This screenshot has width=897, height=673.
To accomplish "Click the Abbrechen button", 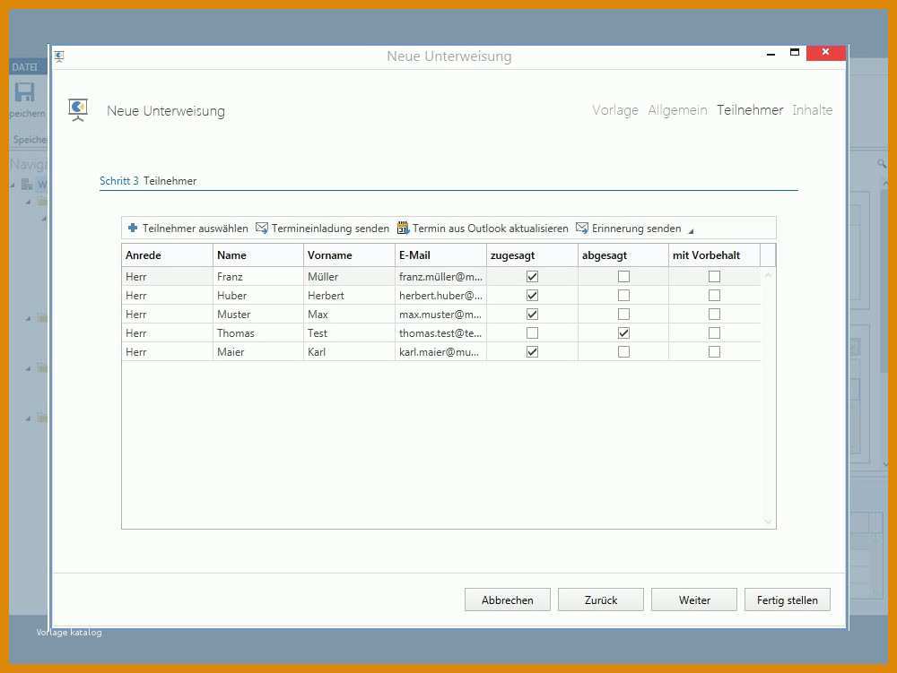I will pyautogui.click(x=508, y=600).
